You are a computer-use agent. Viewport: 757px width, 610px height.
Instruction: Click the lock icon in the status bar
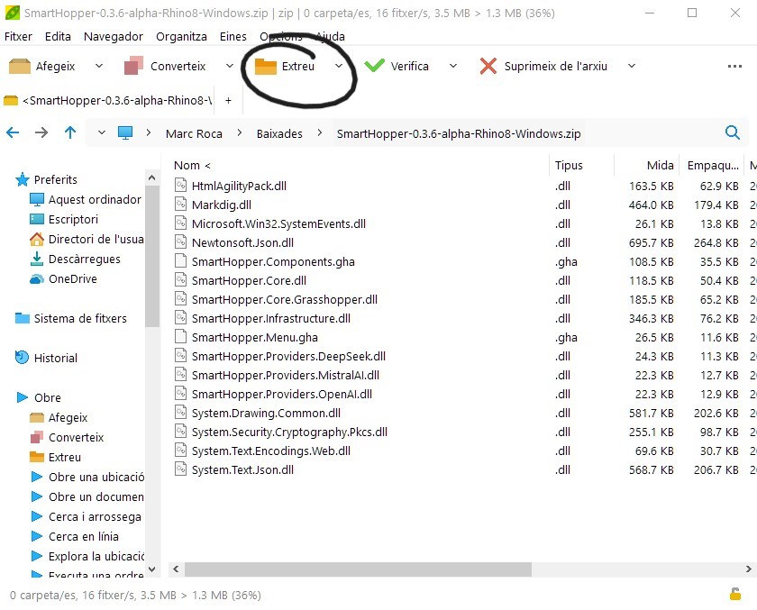[x=737, y=596]
